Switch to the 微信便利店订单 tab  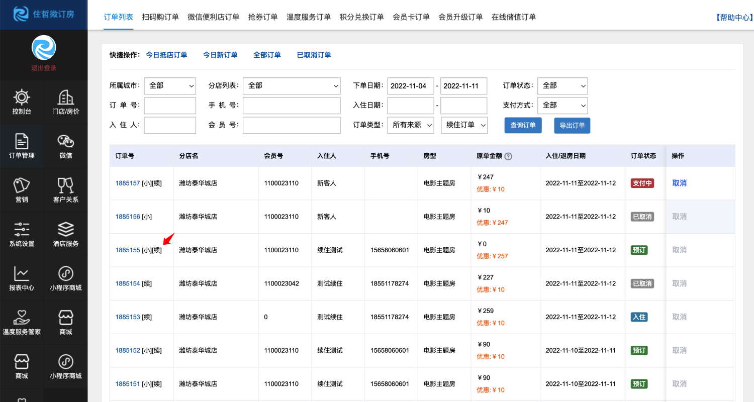click(x=214, y=17)
